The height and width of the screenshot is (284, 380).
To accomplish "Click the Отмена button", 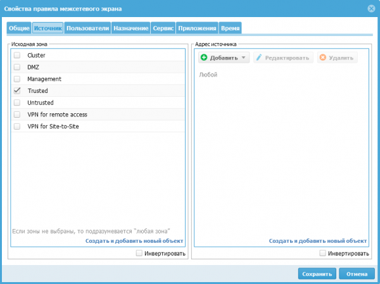I will coord(357,274).
